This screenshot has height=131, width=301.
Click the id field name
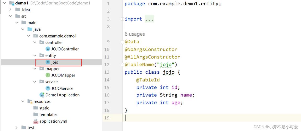pyautogui.click(x=174, y=88)
